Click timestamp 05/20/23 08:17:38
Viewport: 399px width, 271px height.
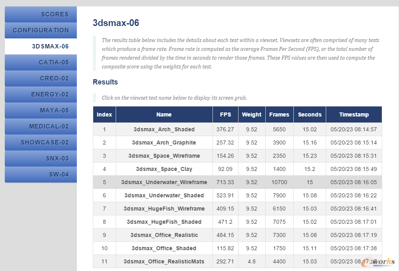tap(354, 248)
